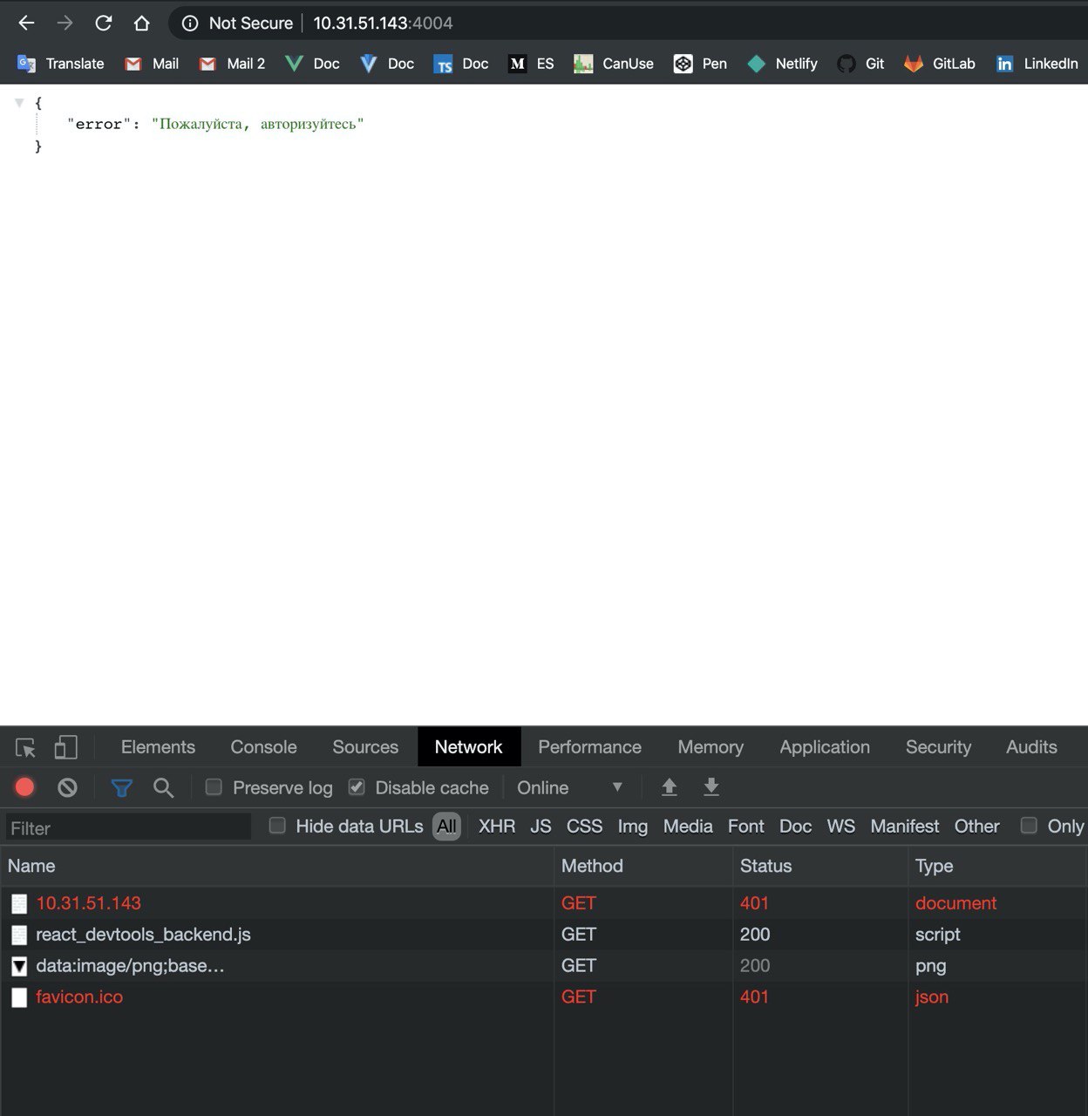Sort requests by the Name column

coord(277,866)
